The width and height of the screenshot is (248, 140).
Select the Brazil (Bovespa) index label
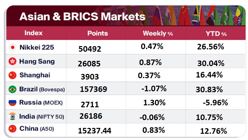41,89
